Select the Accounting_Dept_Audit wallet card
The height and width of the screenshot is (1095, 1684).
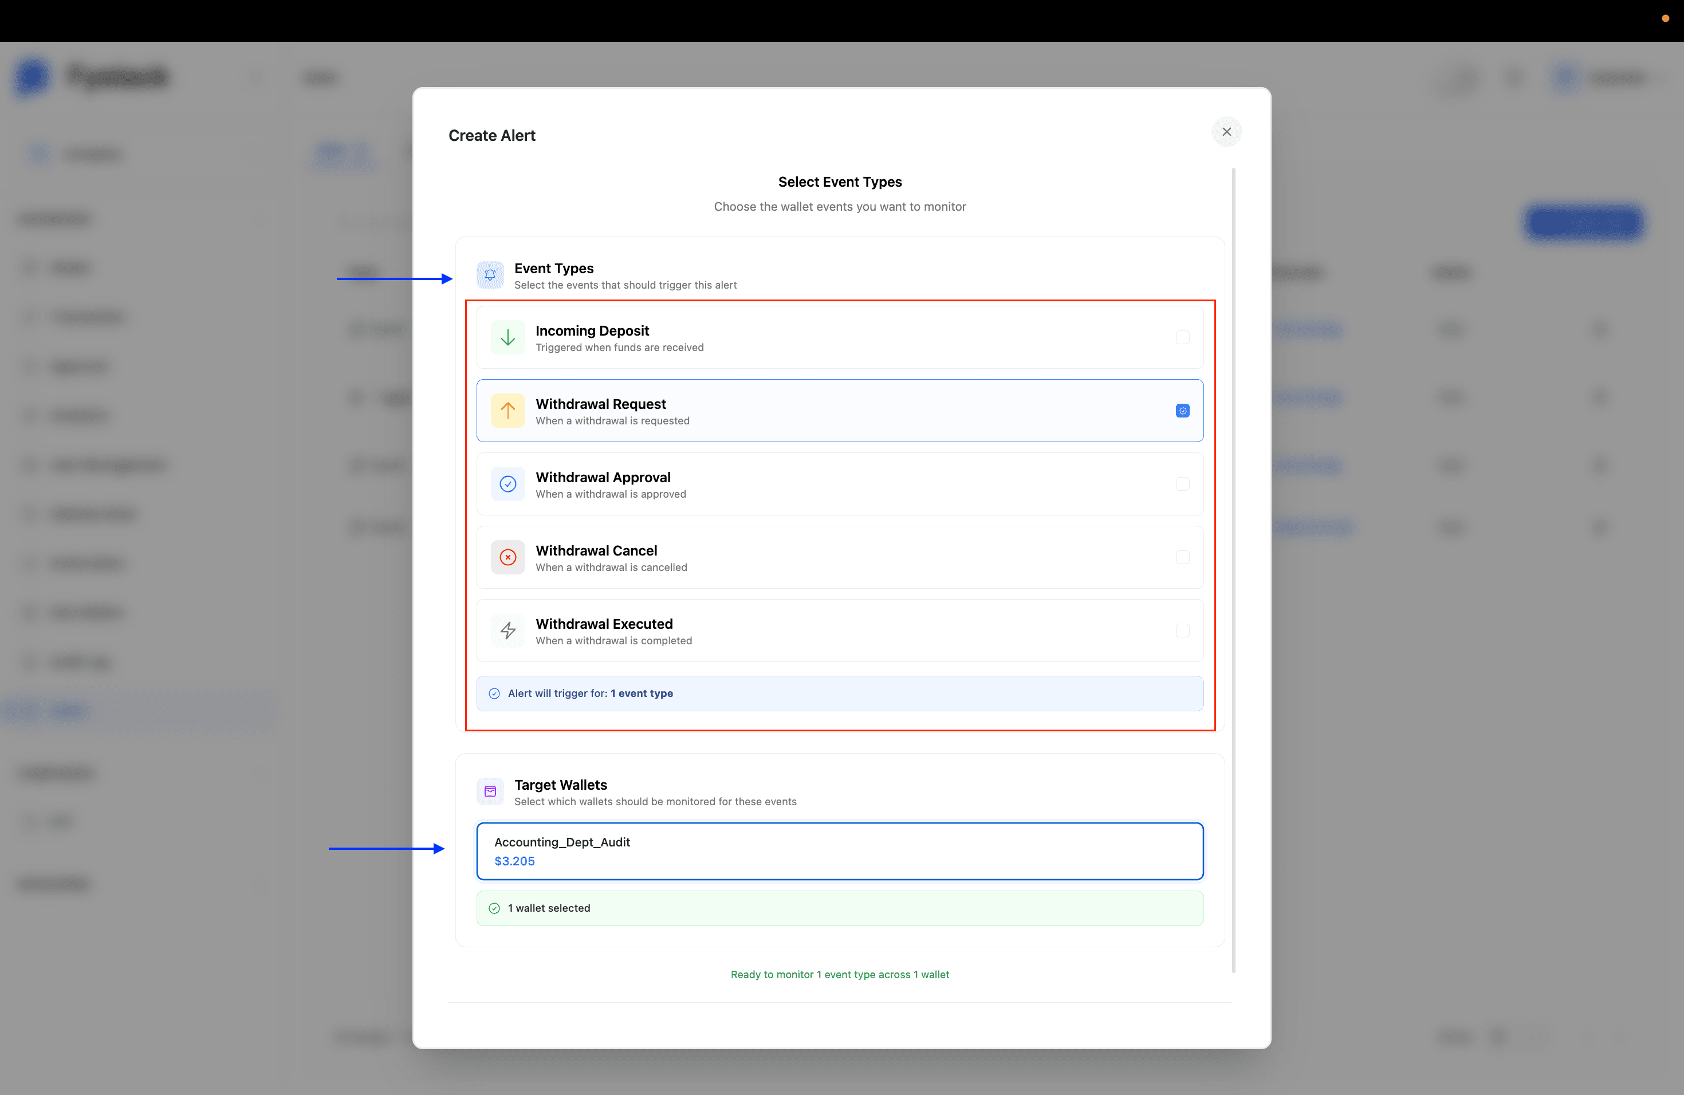(x=839, y=851)
